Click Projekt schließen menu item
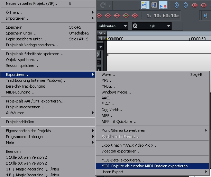The image size is (211, 177). [x=20, y=122]
